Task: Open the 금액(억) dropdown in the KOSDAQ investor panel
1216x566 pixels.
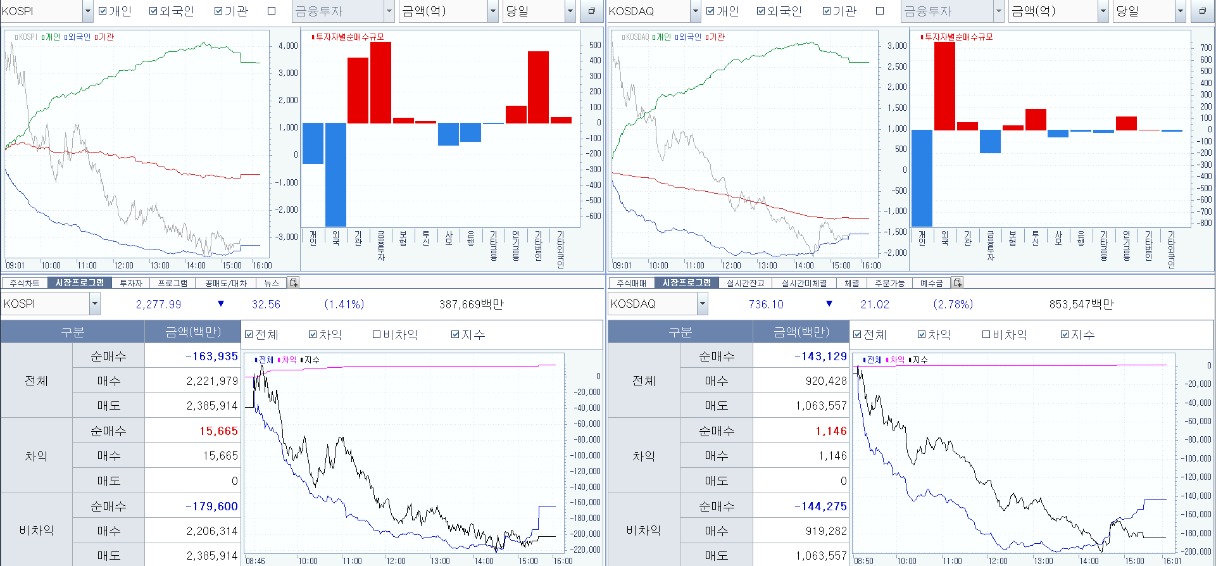Action: click(1103, 11)
